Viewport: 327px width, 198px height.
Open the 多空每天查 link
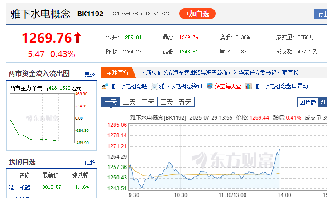click(228, 86)
